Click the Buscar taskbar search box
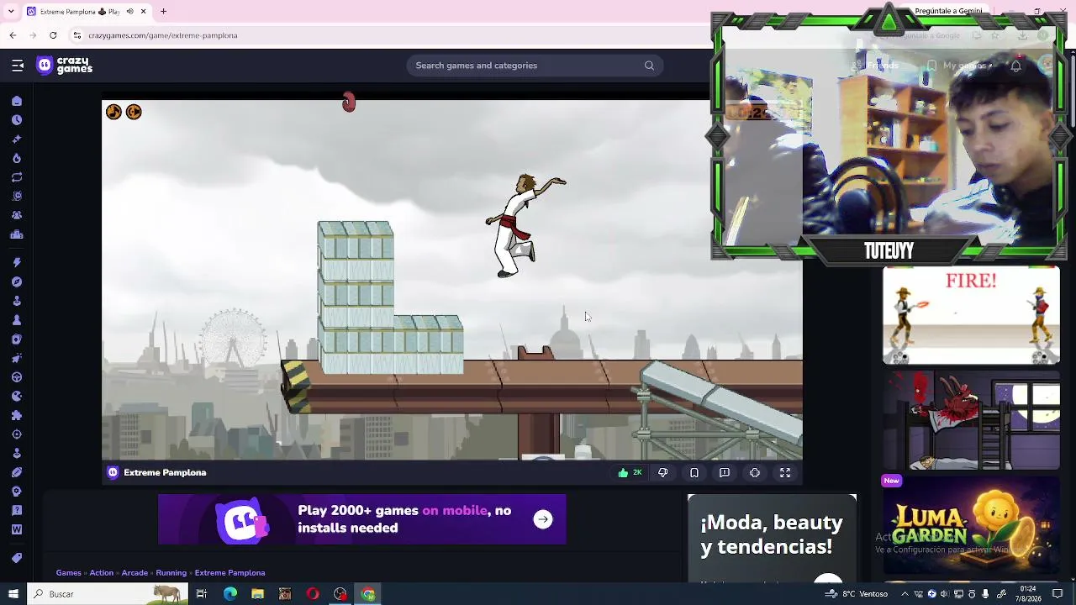 click(x=107, y=594)
